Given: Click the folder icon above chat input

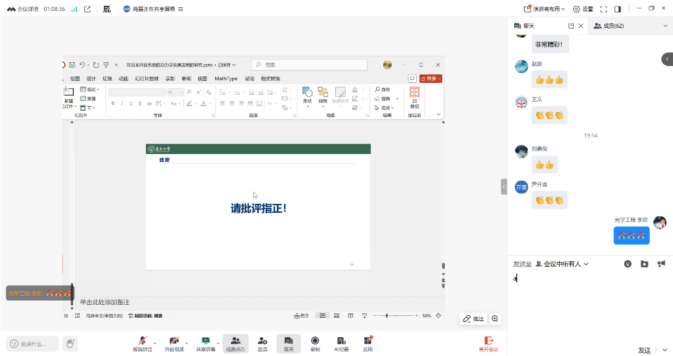Looking at the screenshot, I should tap(644, 264).
